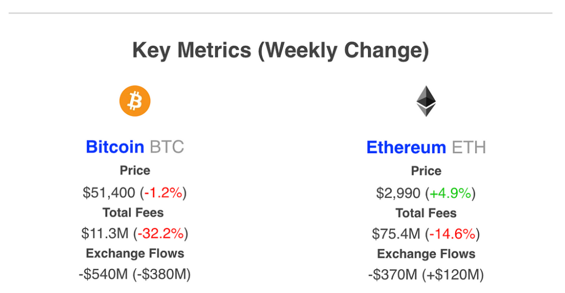Select the Ethereum price value $2,990
Screen dimensions: 565x293
coord(398,193)
